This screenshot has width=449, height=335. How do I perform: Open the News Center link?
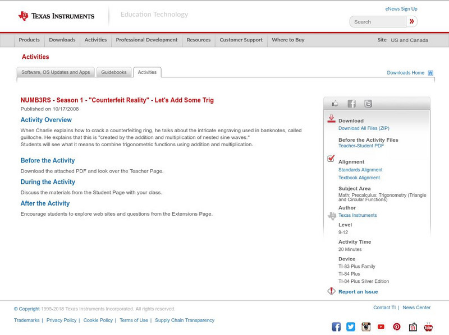(x=416, y=308)
